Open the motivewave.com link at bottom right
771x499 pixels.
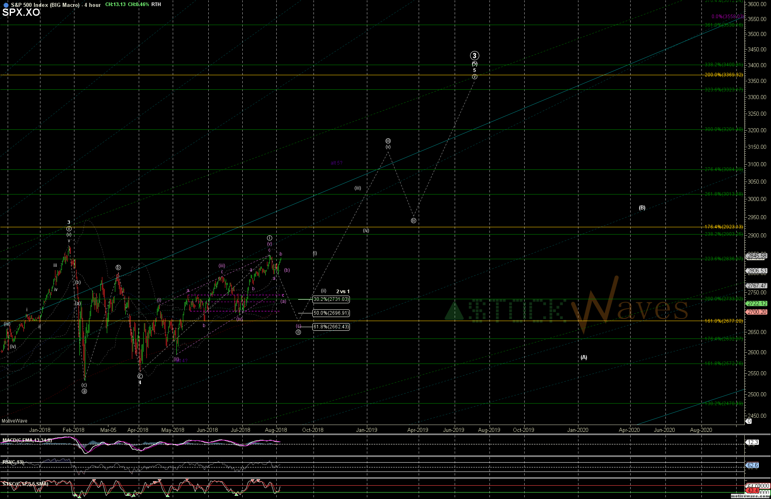[750, 496]
